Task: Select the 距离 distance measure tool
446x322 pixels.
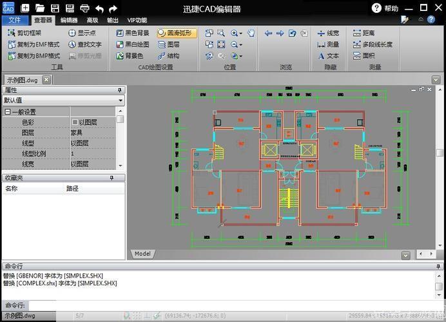Action: (364, 33)
